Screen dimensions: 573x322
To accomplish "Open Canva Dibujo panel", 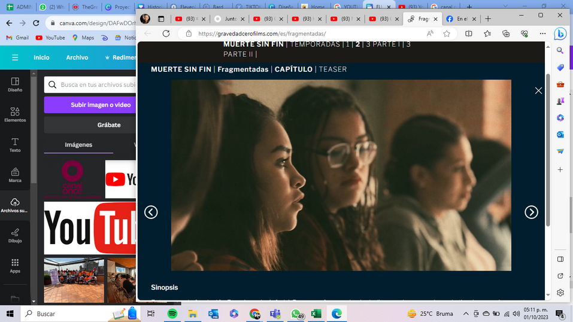I will [15, 236].
